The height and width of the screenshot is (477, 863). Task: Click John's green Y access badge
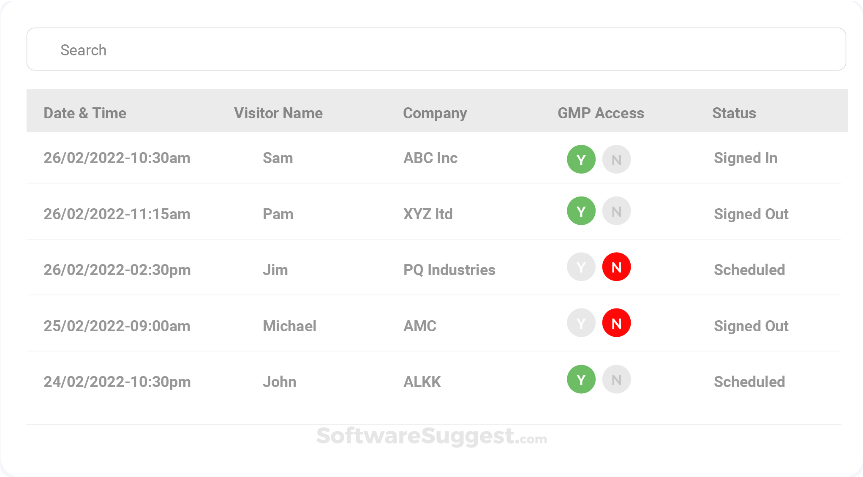coord(581,379)
